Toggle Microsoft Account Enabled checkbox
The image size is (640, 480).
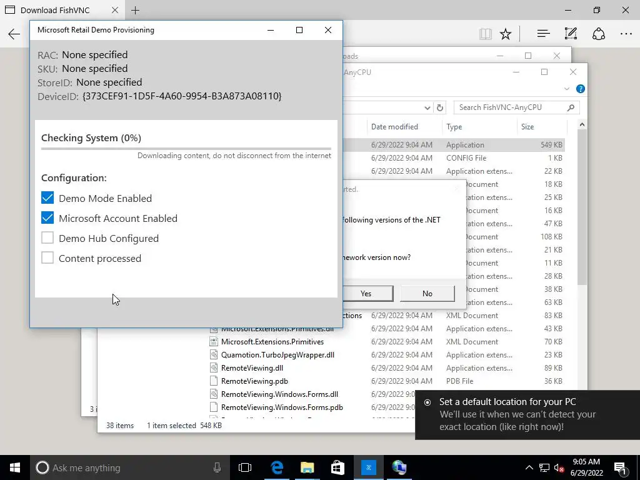[47, 218]
